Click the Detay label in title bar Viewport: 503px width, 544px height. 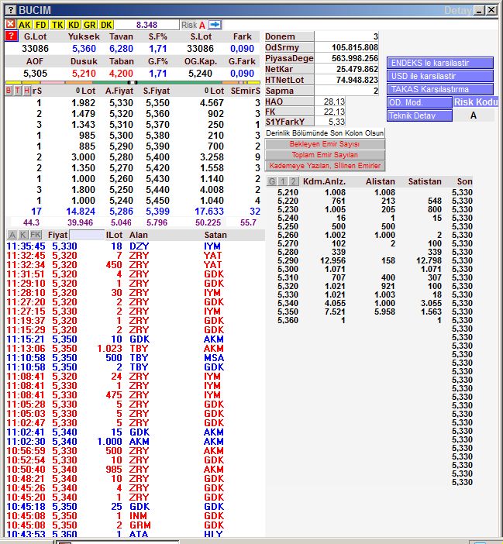click(457, 10)
